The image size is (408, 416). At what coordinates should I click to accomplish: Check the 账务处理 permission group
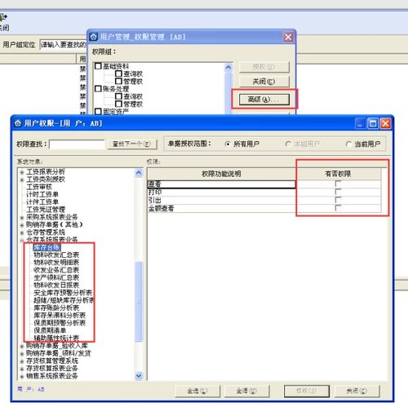point(98,89)
